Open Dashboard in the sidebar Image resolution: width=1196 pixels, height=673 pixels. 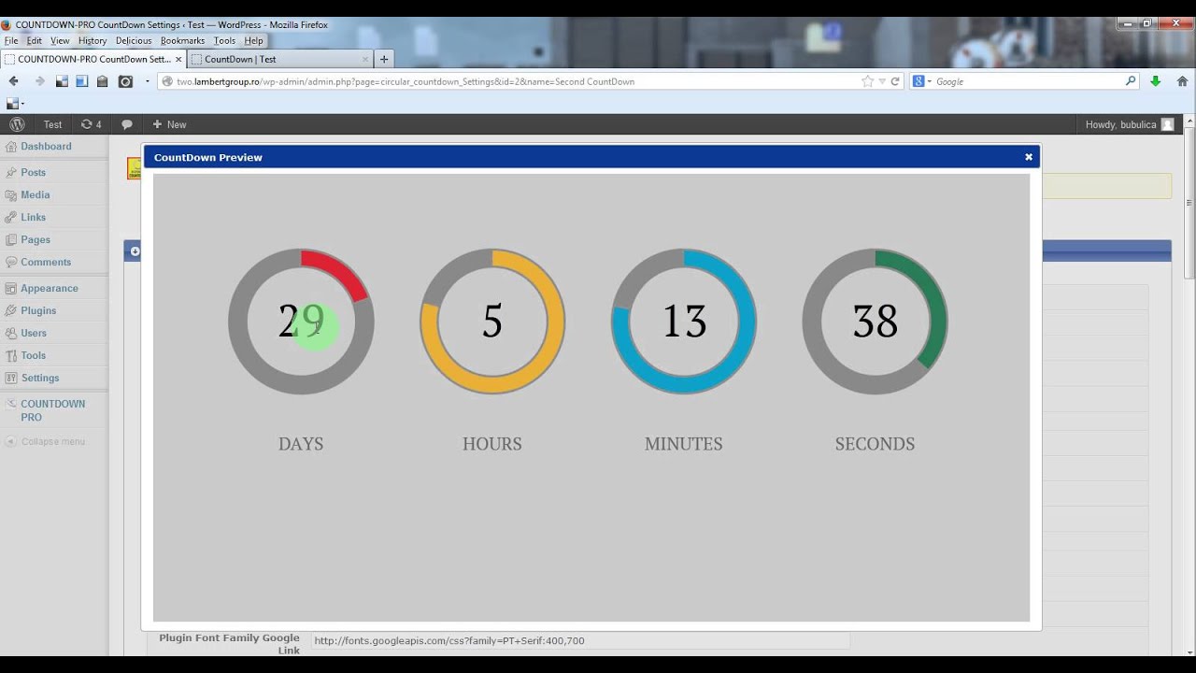(x=46, y=146)
